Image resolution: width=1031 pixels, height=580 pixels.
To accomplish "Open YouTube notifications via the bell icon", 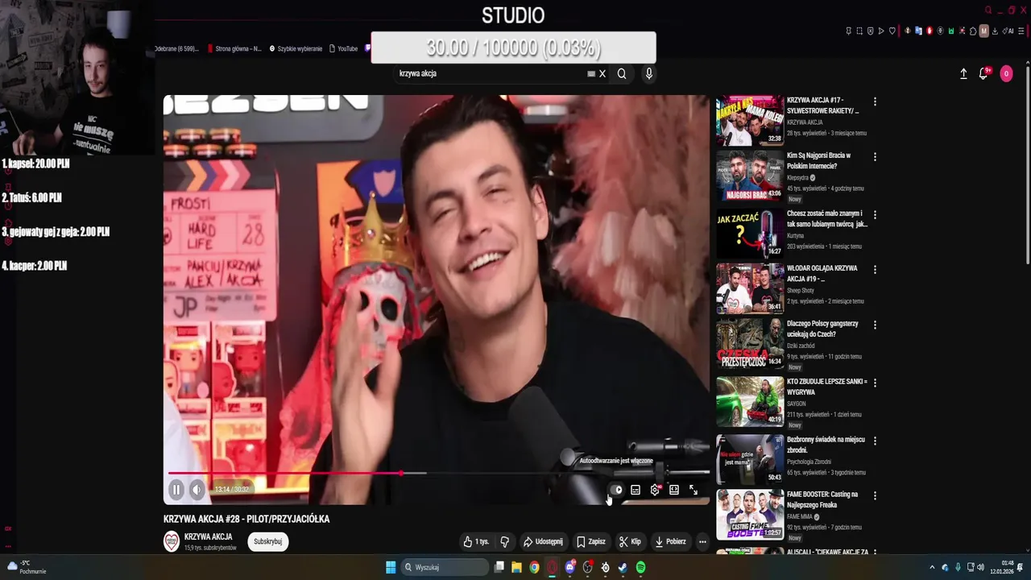I will coord(983,73).
